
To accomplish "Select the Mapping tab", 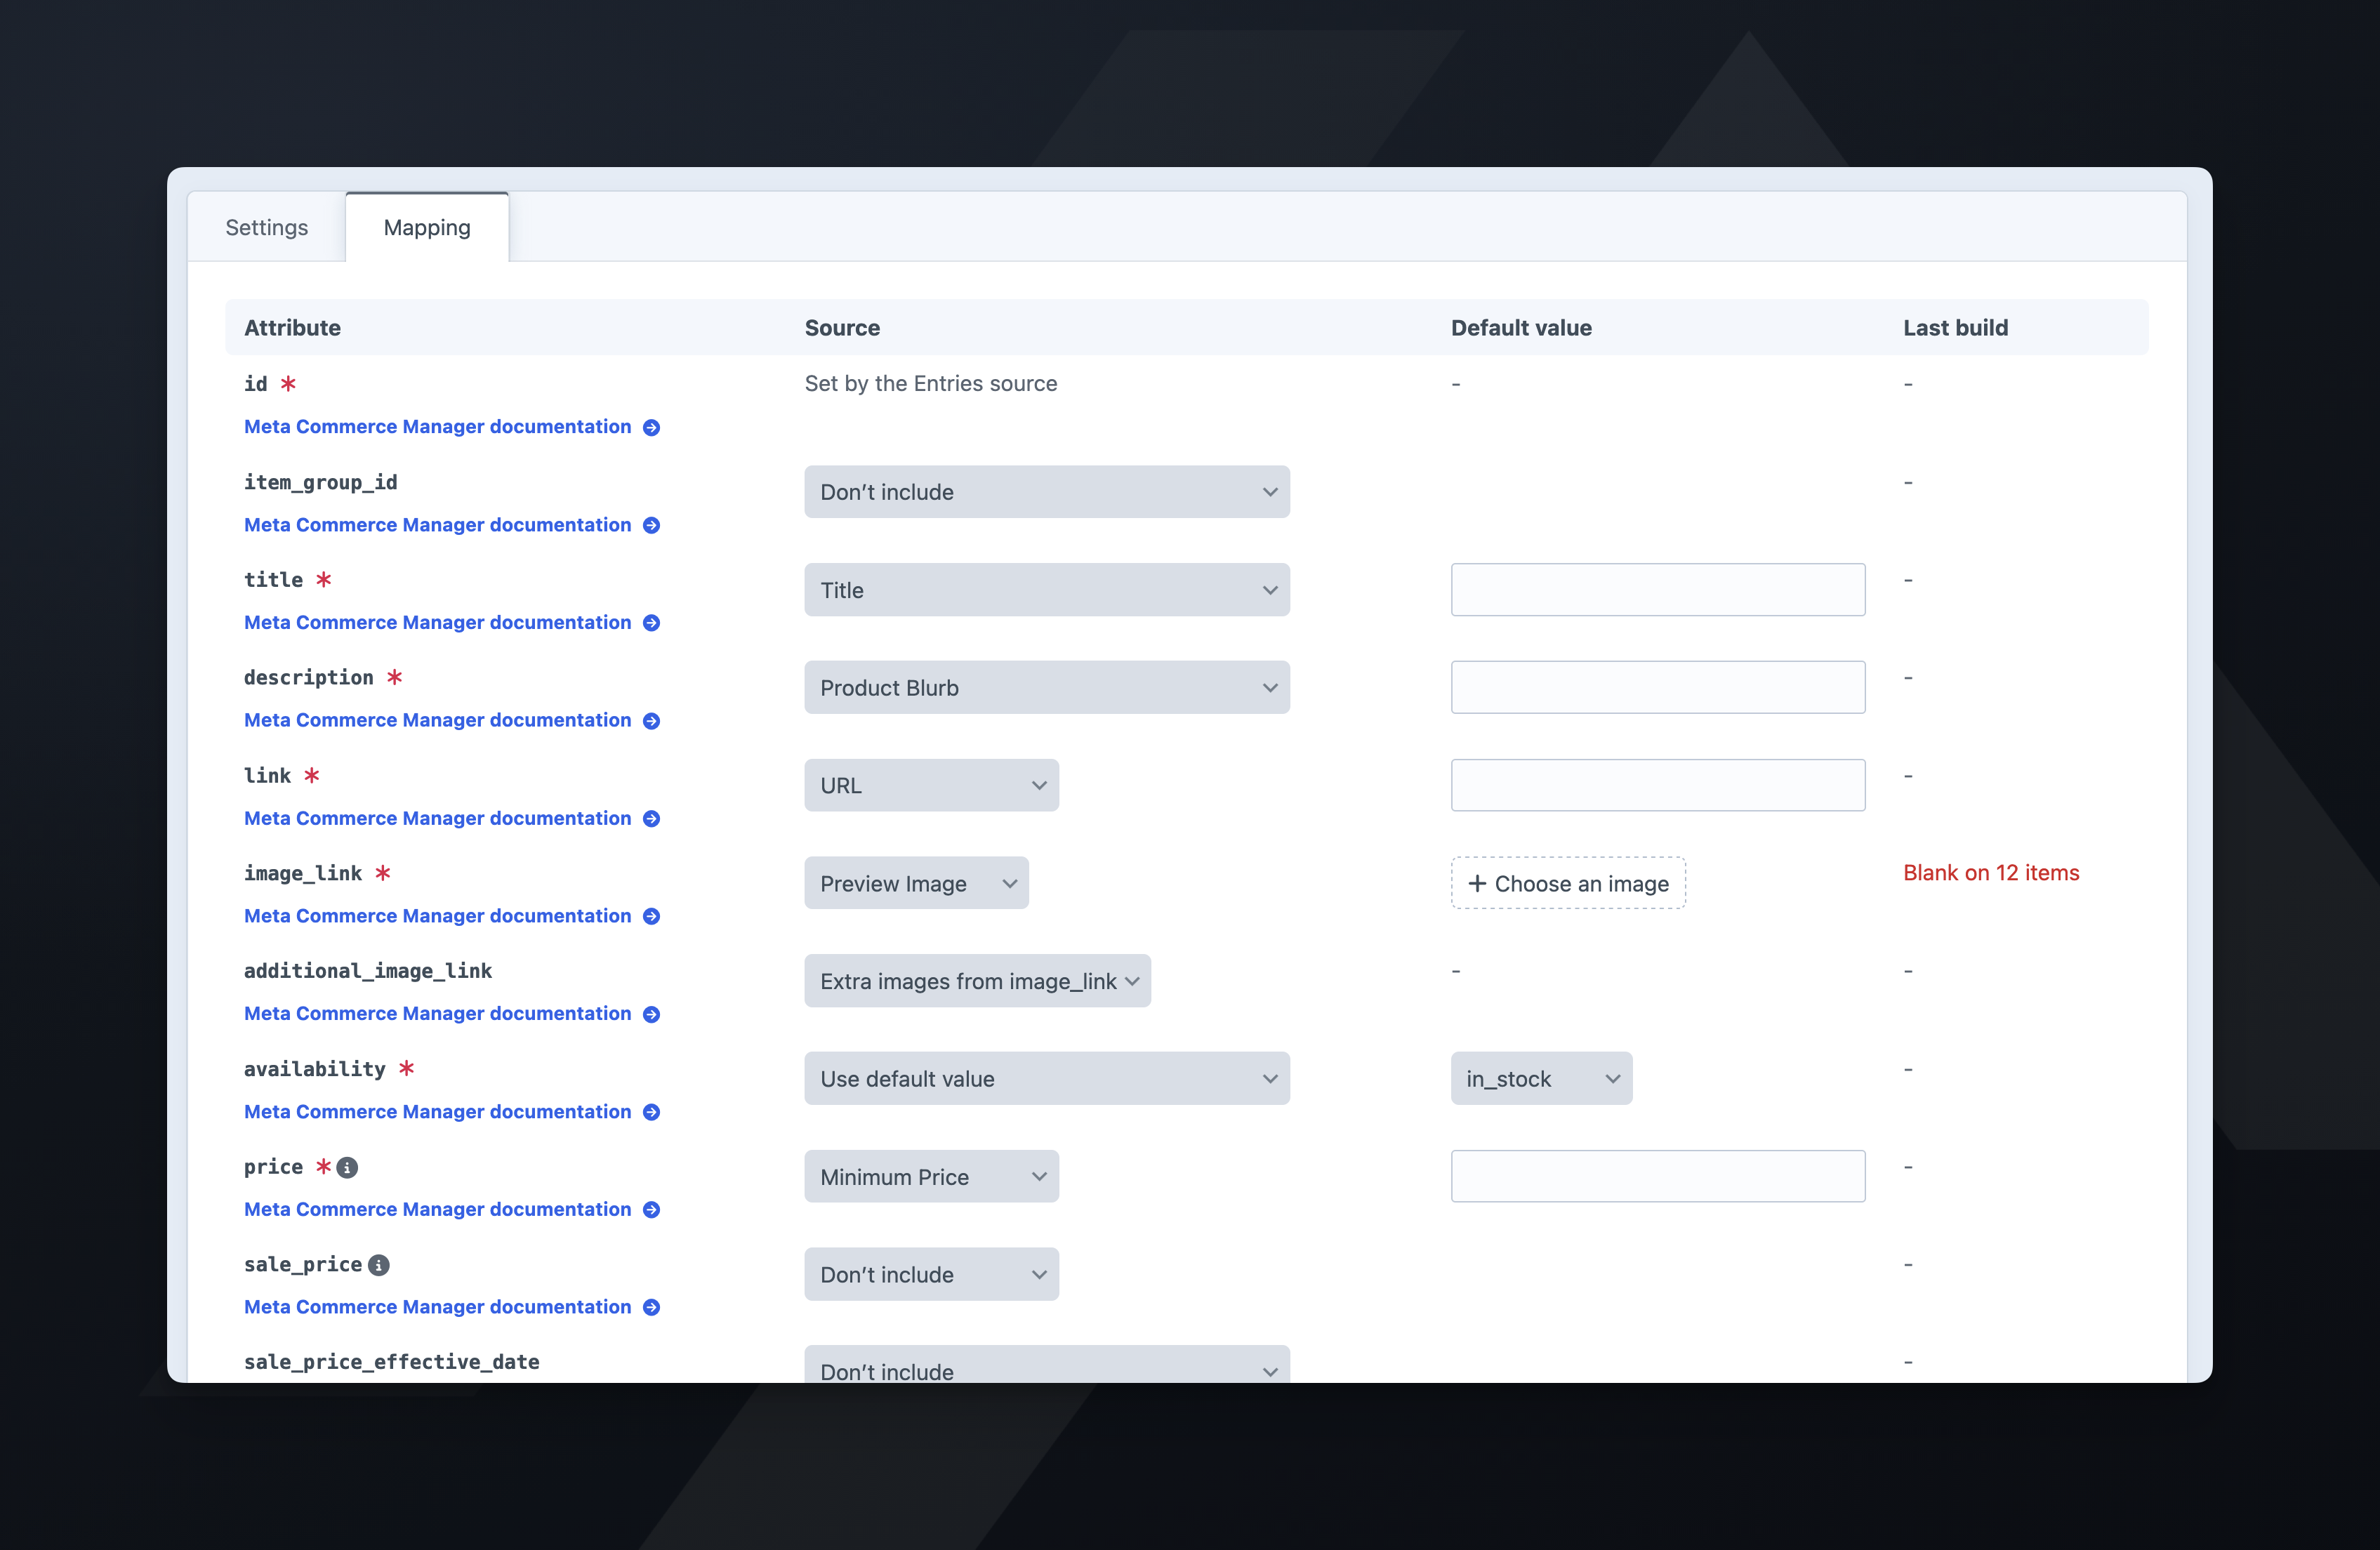I will (427, 228).
